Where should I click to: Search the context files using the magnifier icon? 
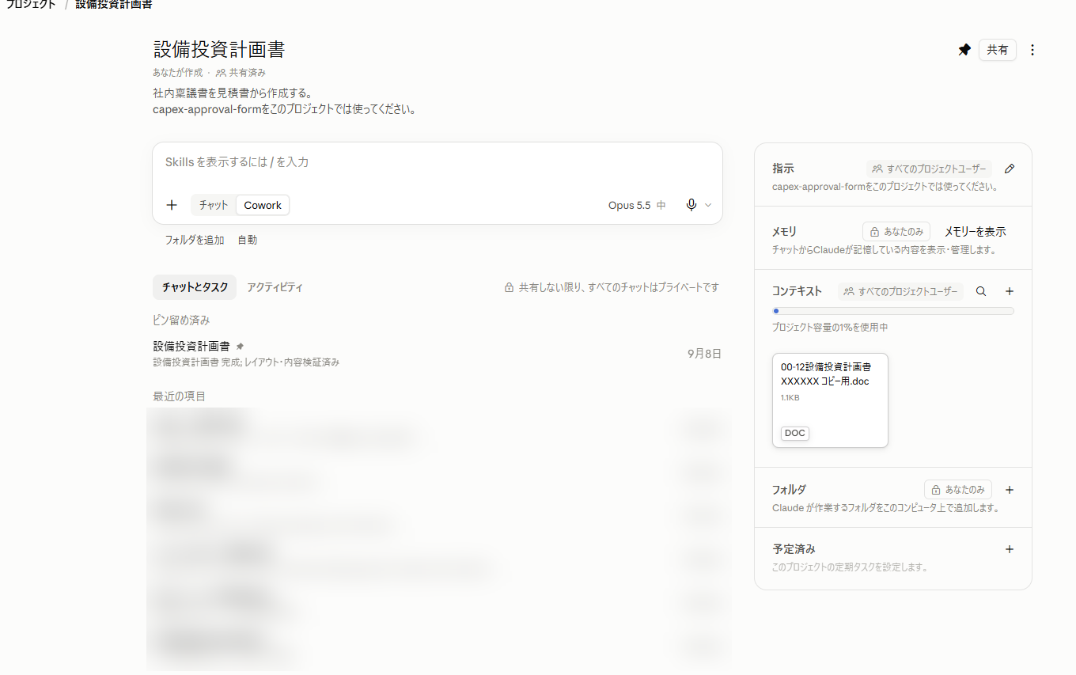tap(981, 291)
